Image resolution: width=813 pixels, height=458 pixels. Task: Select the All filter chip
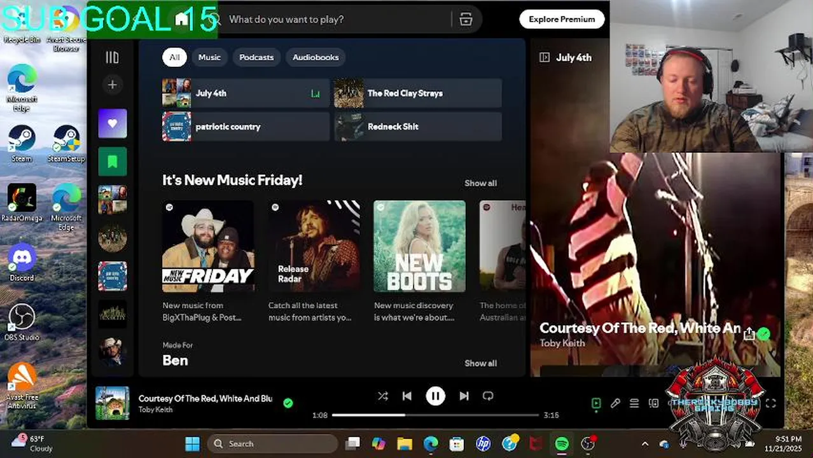coord(174,57)
